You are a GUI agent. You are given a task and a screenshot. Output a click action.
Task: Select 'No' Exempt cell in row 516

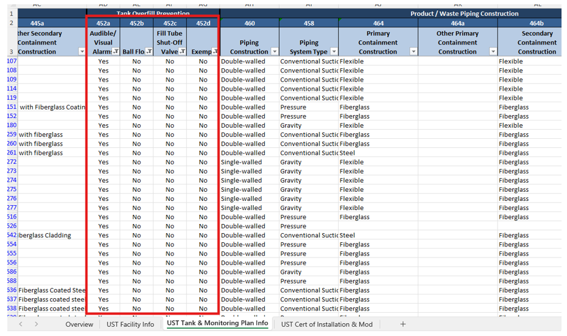pos(203,217)
